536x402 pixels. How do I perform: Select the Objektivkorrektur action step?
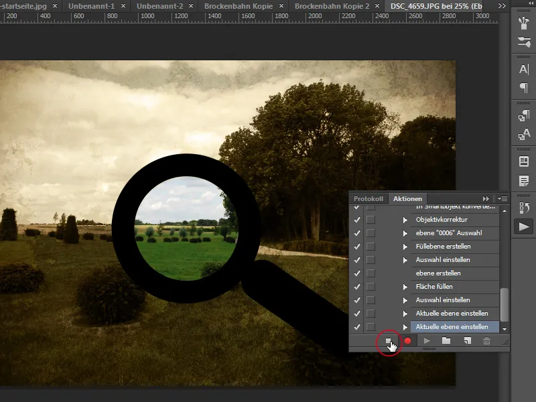455,220
